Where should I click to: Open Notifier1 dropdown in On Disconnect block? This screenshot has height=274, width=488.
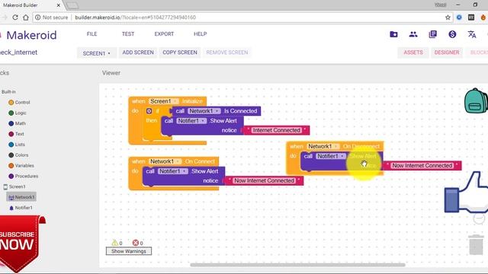(x=331, y=156)
